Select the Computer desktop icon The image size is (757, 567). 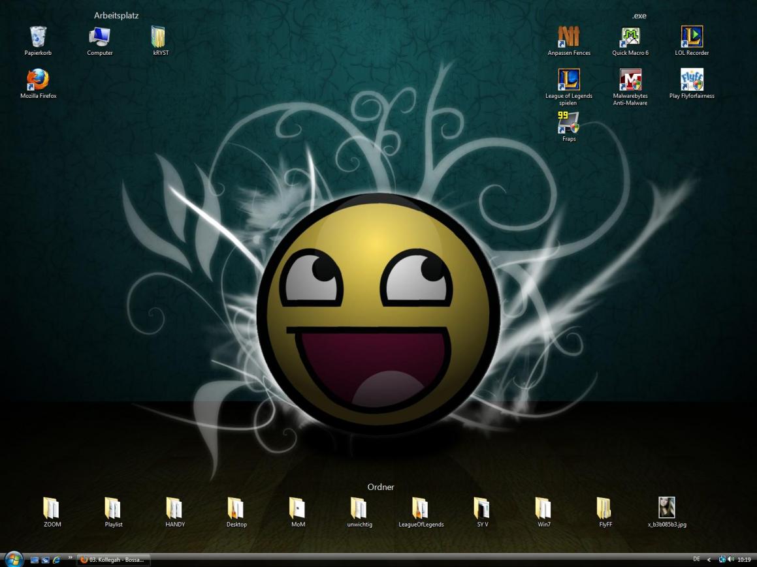click(100, 37)
